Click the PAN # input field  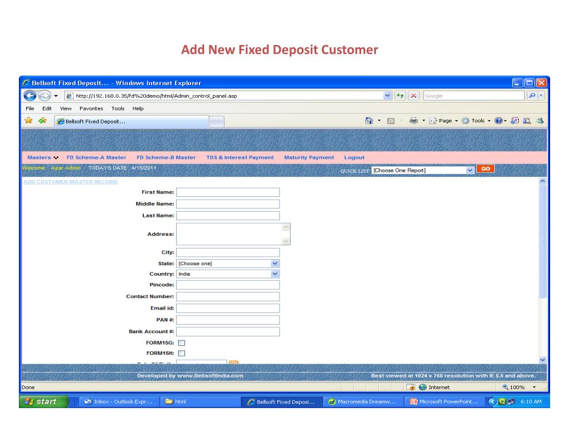pos(228,320)
